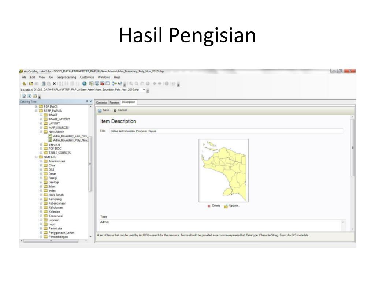Delete the thumbnail with red X
Viewport: 375px width, 281px height.
pyautogui.click(x=214, y=206)
